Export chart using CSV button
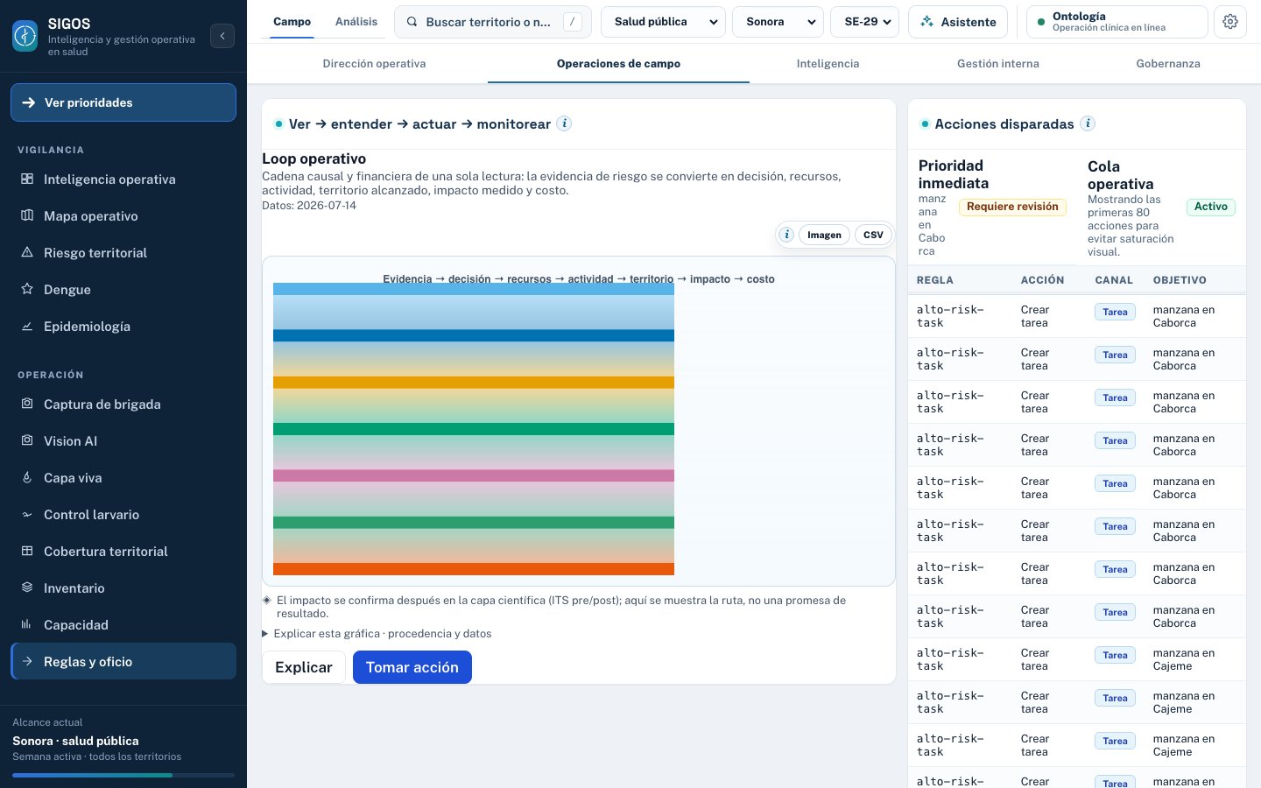Screen dimensions: 1261x788 [873, 235]
